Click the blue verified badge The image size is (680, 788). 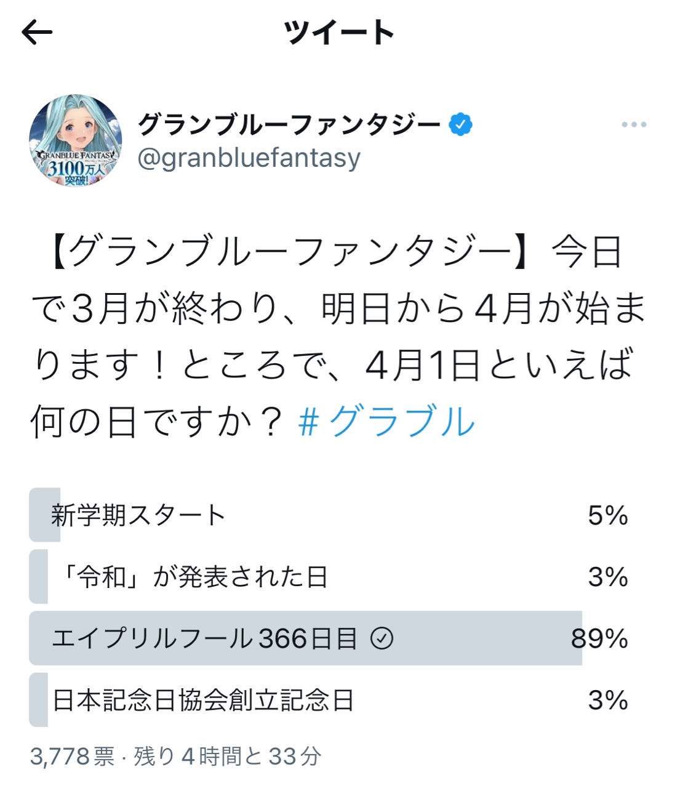tap(460, 124)
